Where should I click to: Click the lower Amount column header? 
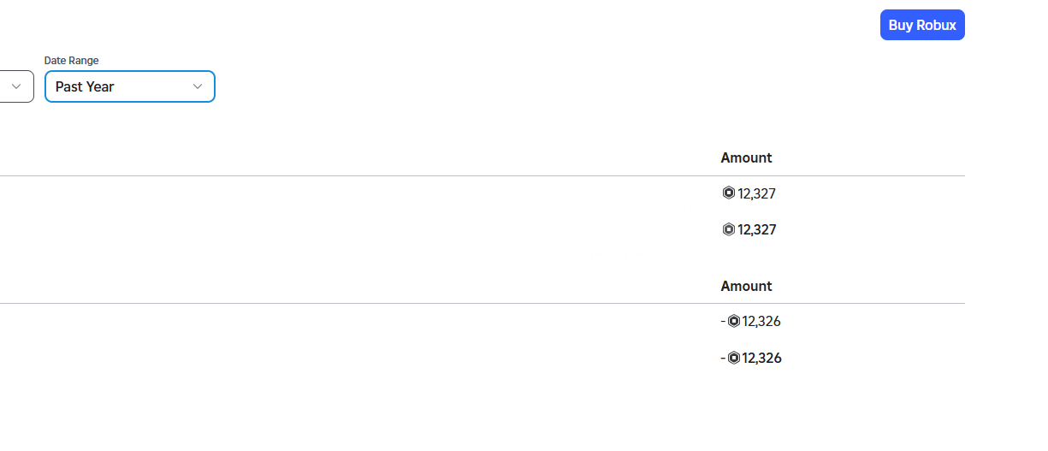tap(746, 286)
